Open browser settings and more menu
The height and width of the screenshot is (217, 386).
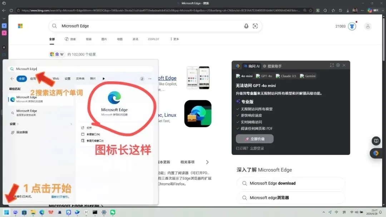[362, 10]
